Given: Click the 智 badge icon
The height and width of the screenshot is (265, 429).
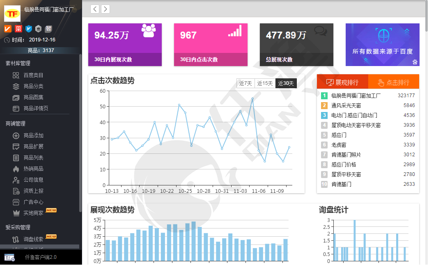Looking at the screenshot, I should coord(48,29).
